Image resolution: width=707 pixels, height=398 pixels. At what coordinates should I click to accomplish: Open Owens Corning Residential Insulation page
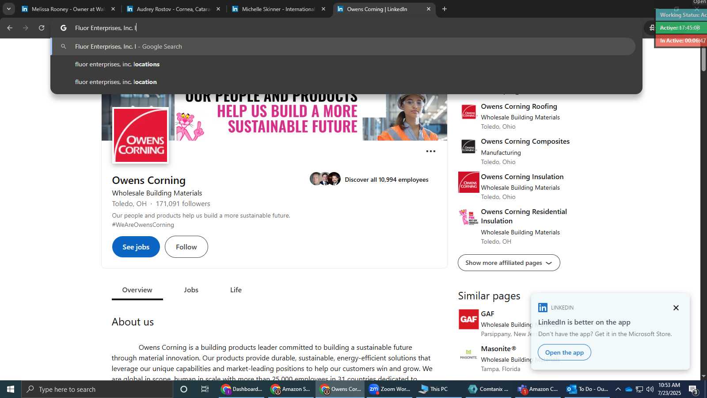524,216
